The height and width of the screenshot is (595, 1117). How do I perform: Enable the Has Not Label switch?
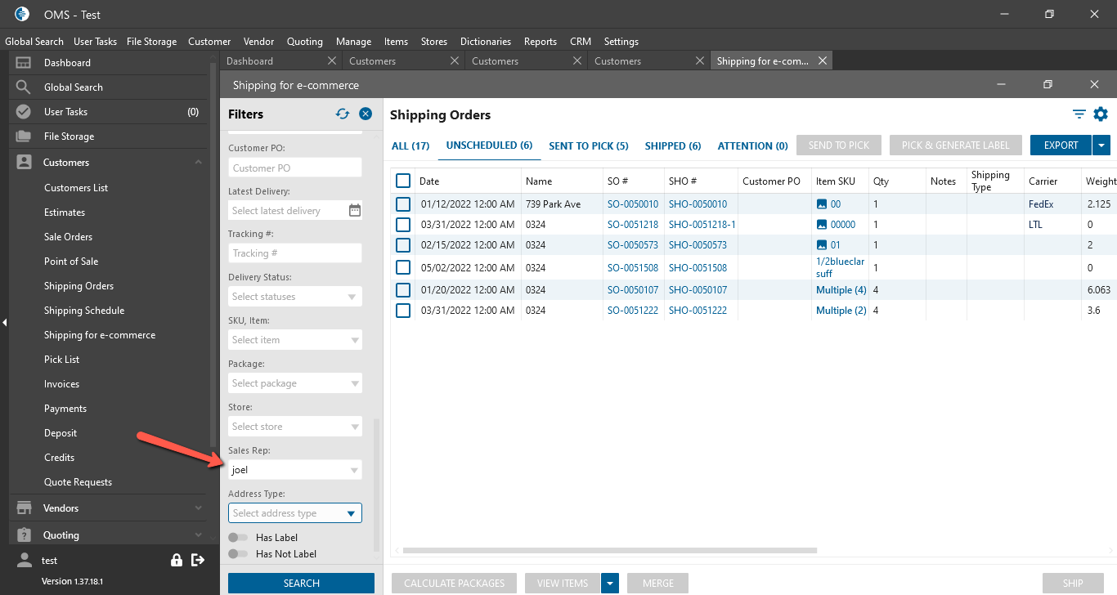click(x=239, y=554)
